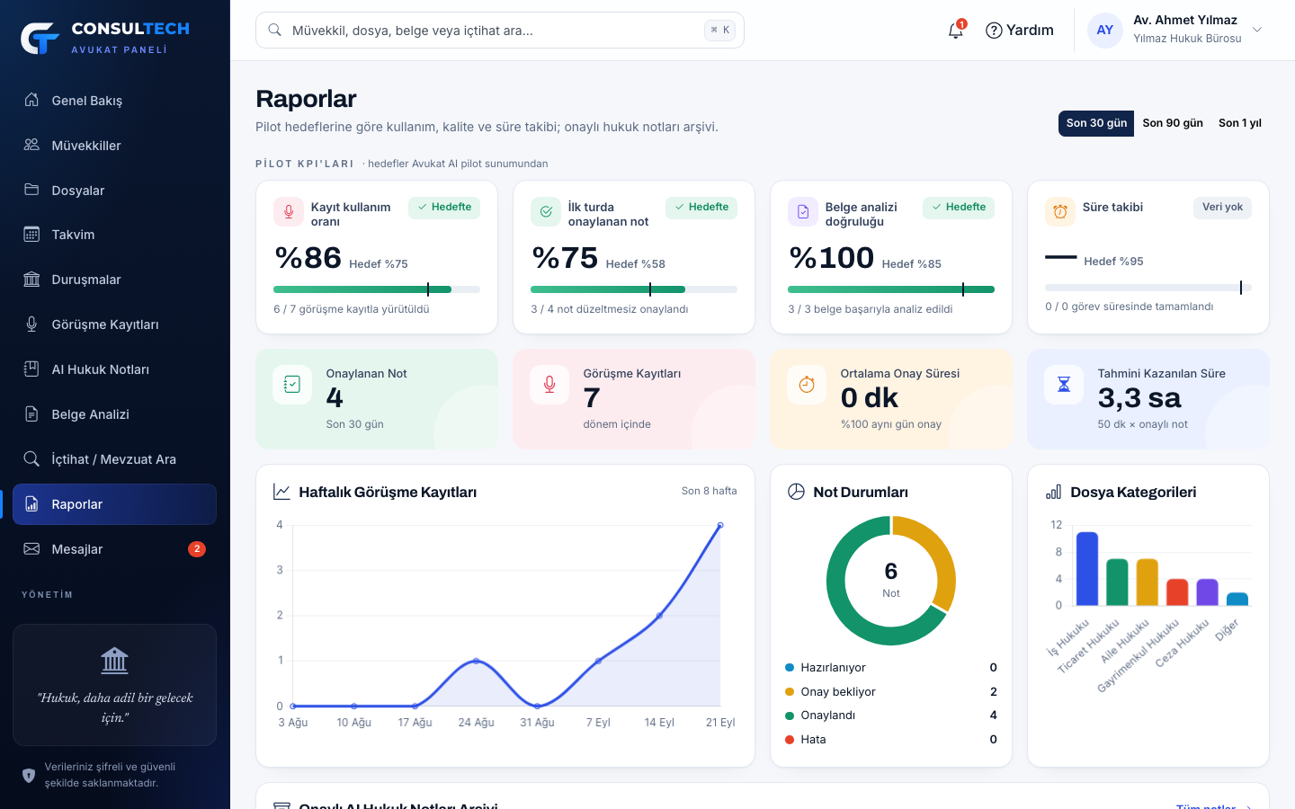Click the microphone icon on Kayıt kullanım oranı card
1295x809 pixels.
(x=289, y=212)
